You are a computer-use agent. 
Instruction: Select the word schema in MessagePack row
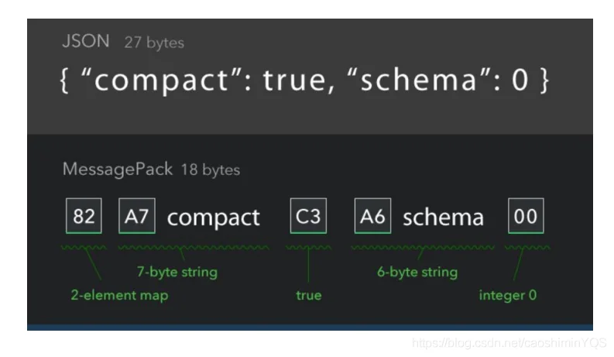coord(443,218)
